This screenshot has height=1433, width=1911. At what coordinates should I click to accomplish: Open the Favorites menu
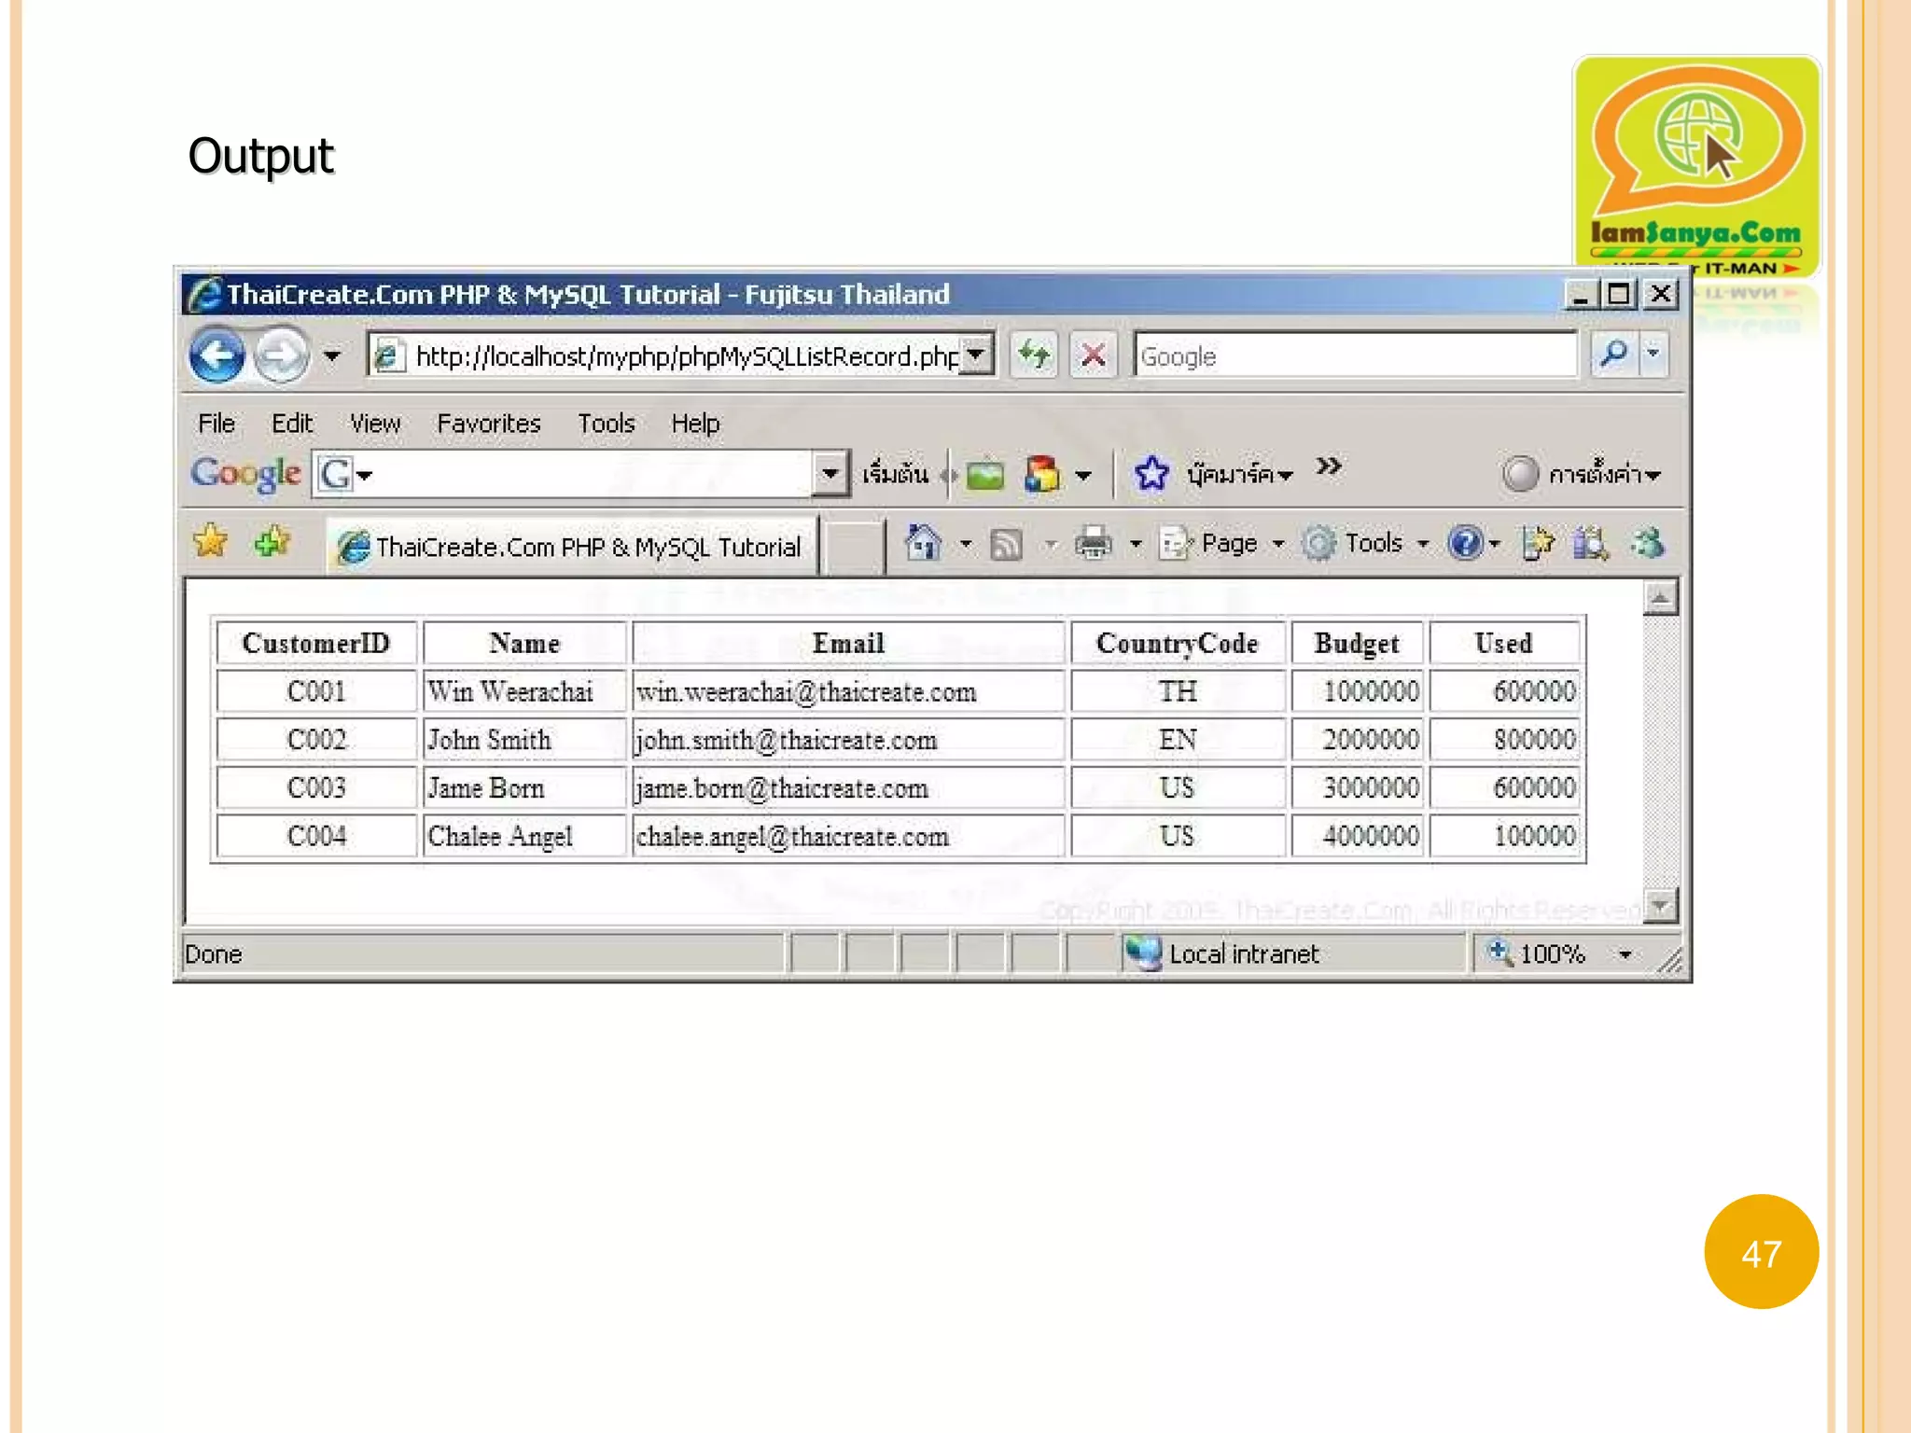click(x=489, y=424)
